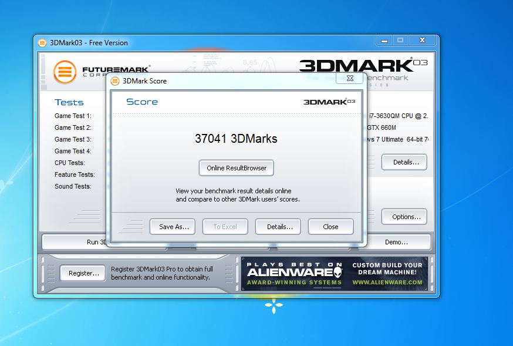The width and height of the screenshot is (513, 346).
Task: Click Close button in Score dialog
Action: [x=331, y=227]
